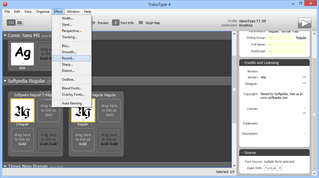
Task: Choose Outline... effect
Action: [x=72, y=80]
